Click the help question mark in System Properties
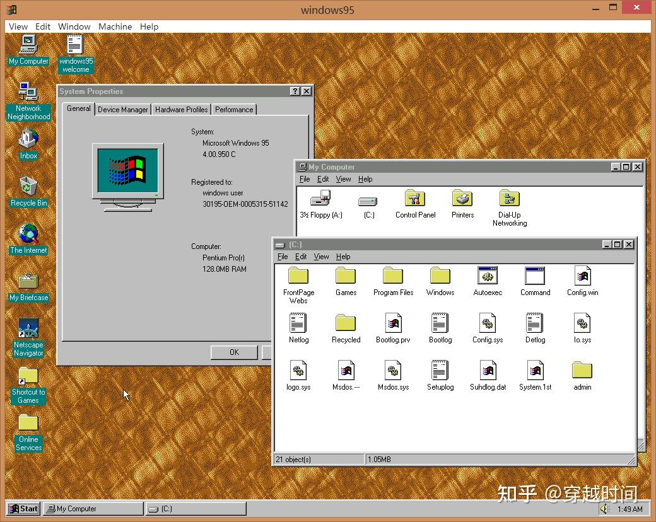Screen dimensions: 656x522 tap(295, 91)
